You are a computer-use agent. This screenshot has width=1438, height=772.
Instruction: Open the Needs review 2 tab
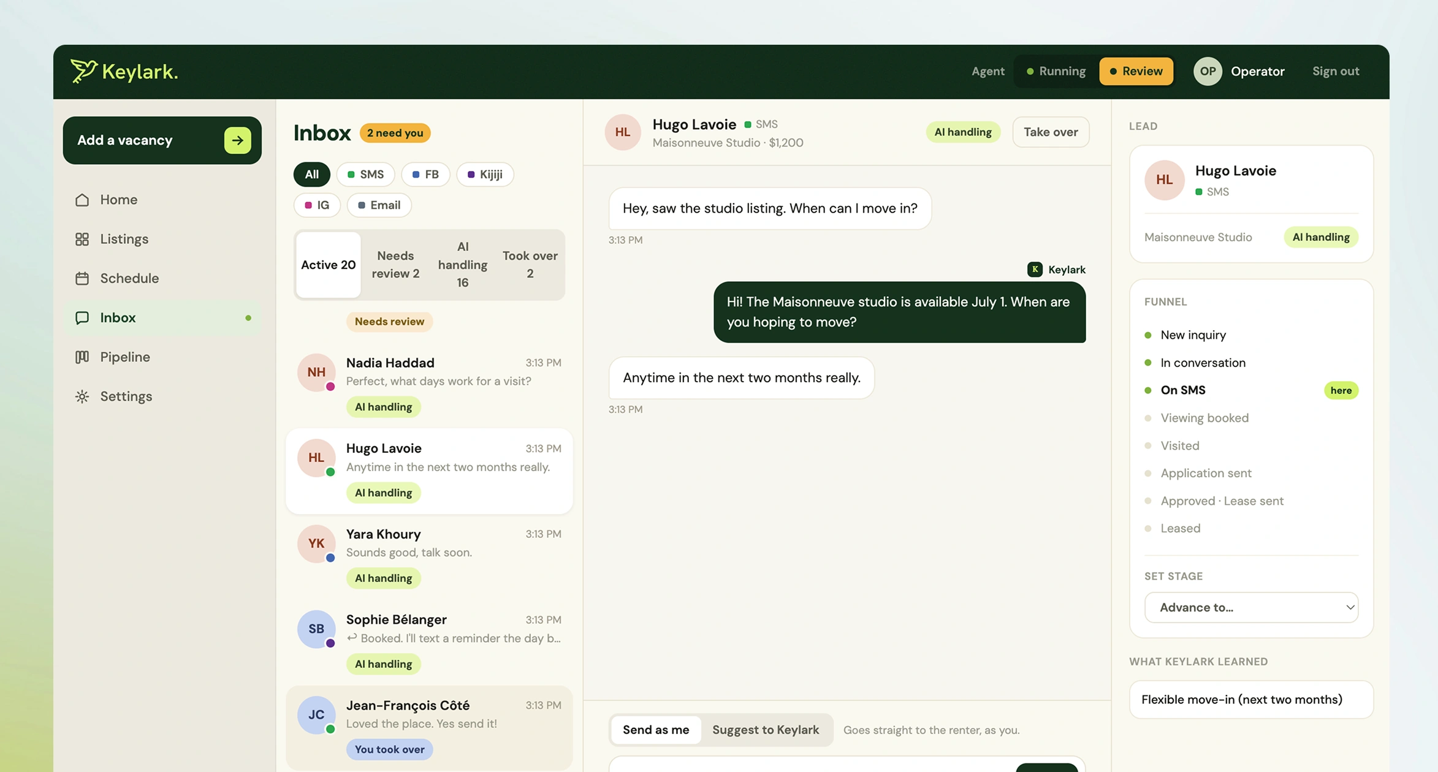pyautogui.click(x=395, y=265)
